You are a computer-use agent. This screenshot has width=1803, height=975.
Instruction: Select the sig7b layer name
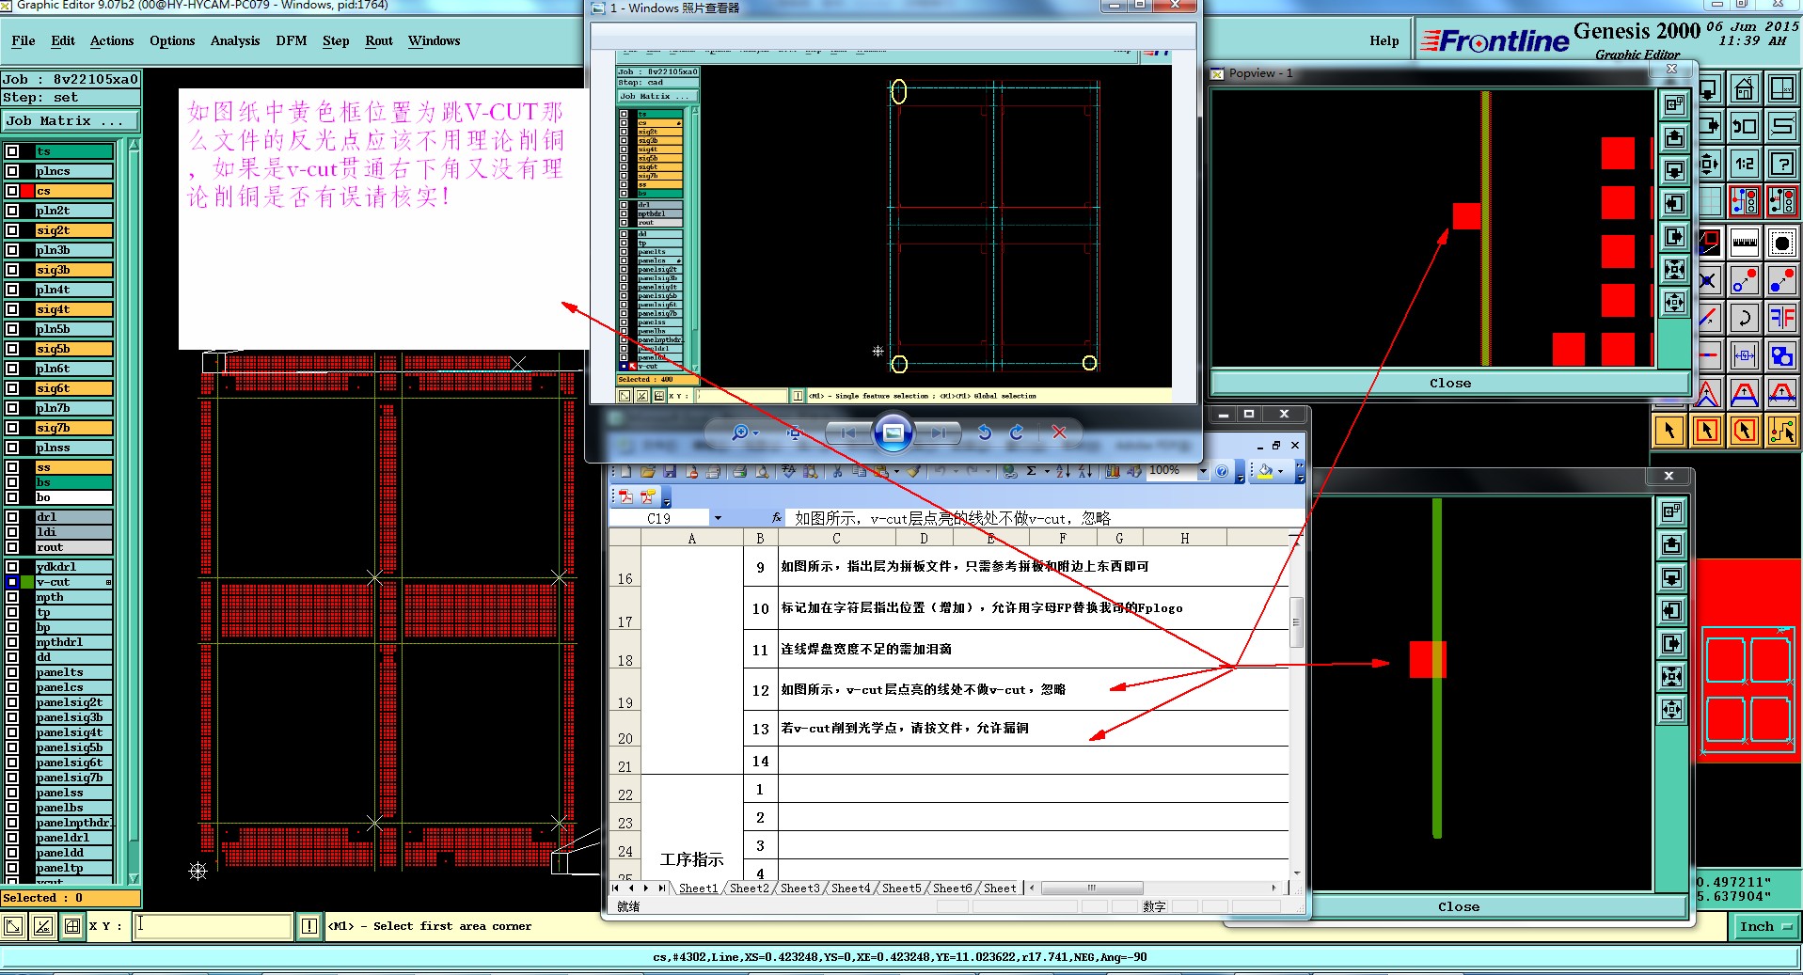click(73, 428)
